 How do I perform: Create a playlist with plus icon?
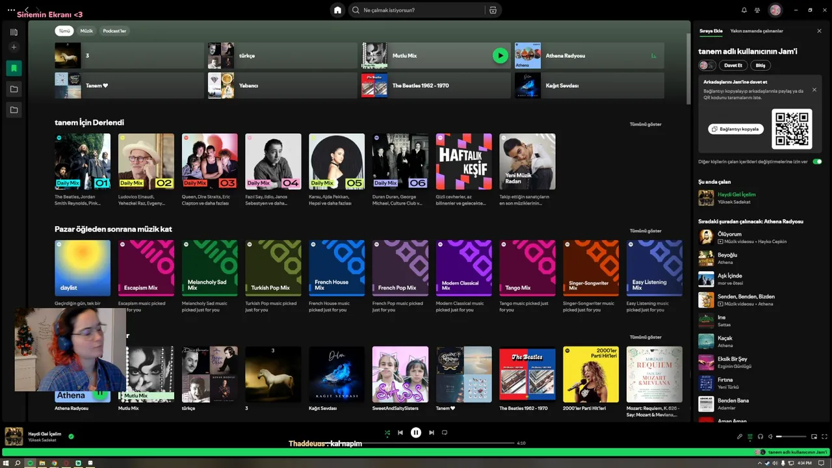pyautogui.click(x=14, y=47)
